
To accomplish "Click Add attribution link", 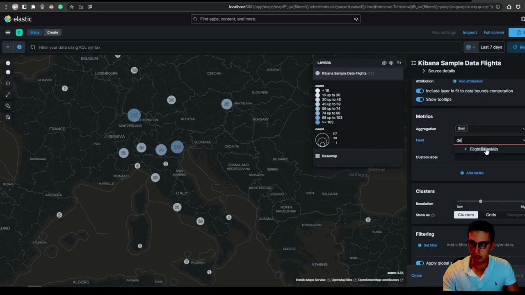I will point(468,81).
